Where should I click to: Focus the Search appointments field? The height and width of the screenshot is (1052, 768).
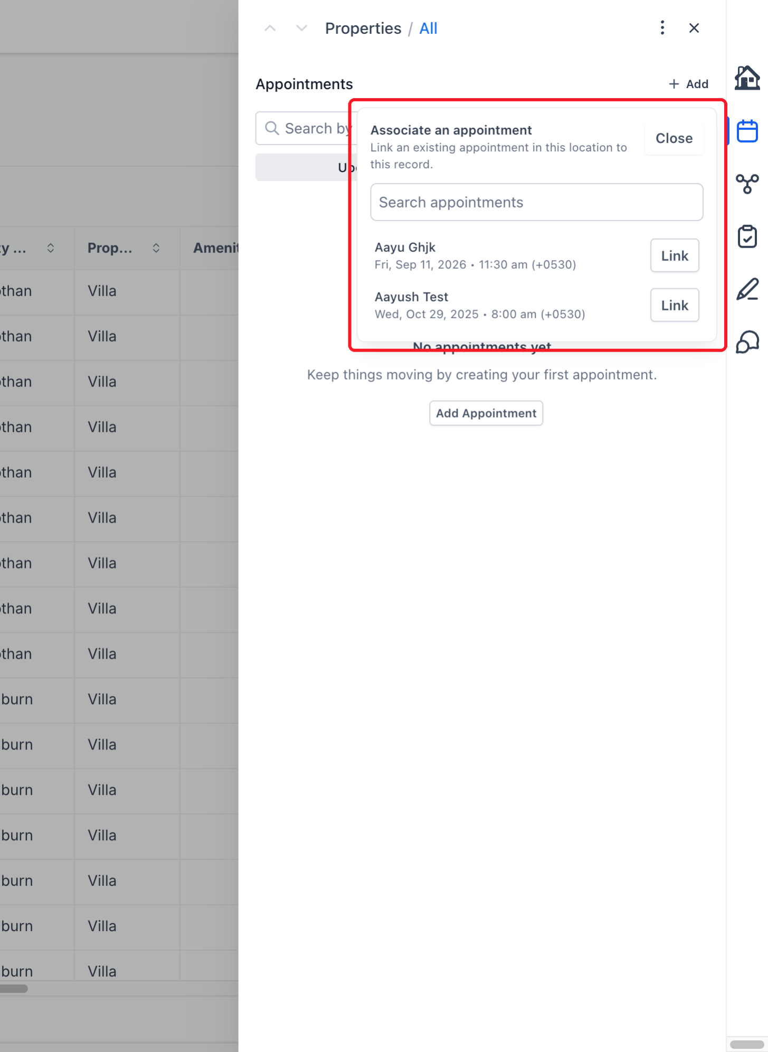(x=537, y=202)
